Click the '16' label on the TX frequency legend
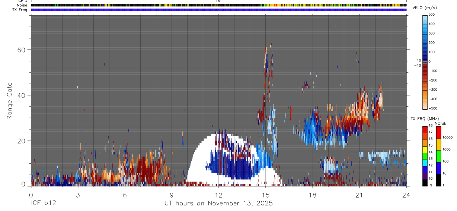This screenshot has height=211, width=457. (431, 139)
